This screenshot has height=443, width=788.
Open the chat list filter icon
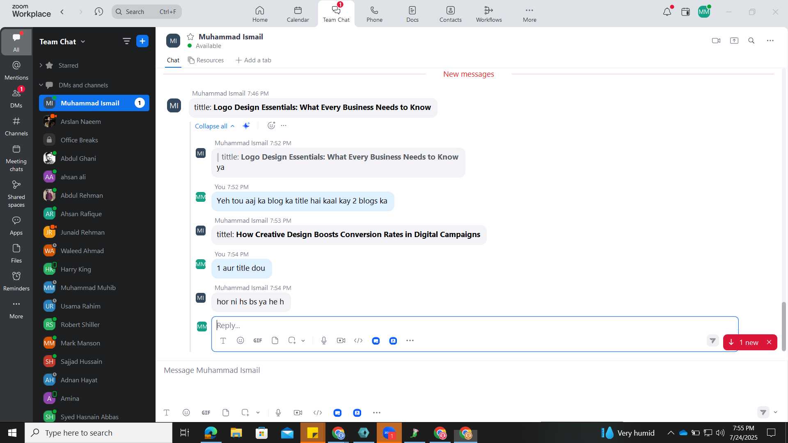(x=126, y=41)
